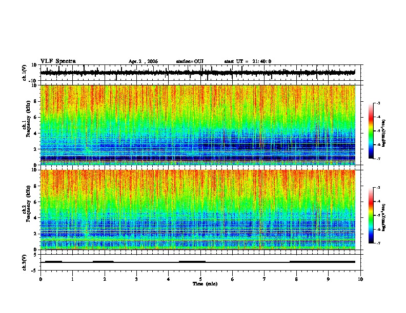Click the "6" kHz tick on ch.2 frequency axis

[36, 202]
